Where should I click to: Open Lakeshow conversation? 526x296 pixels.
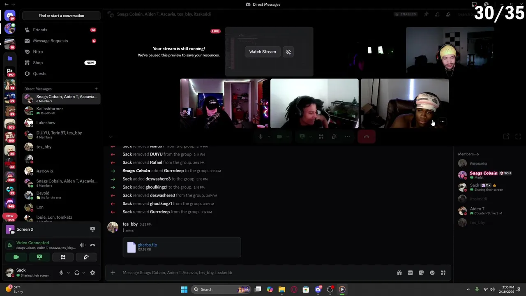tap(61, 123)
